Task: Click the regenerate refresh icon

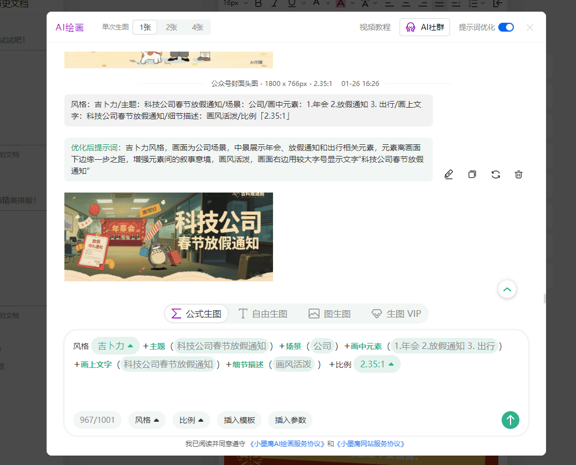Action: (496, 174)
